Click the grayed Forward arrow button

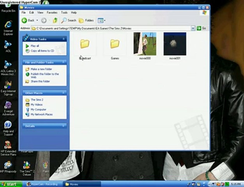[x=44, y=20]
